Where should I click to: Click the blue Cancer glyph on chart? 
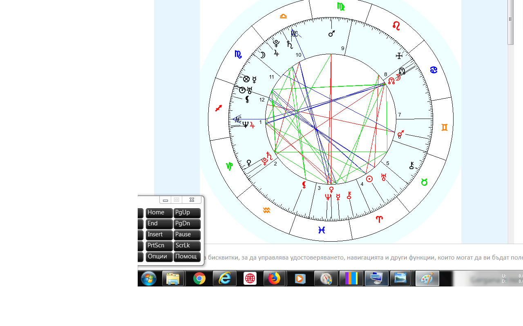(434, 70)
